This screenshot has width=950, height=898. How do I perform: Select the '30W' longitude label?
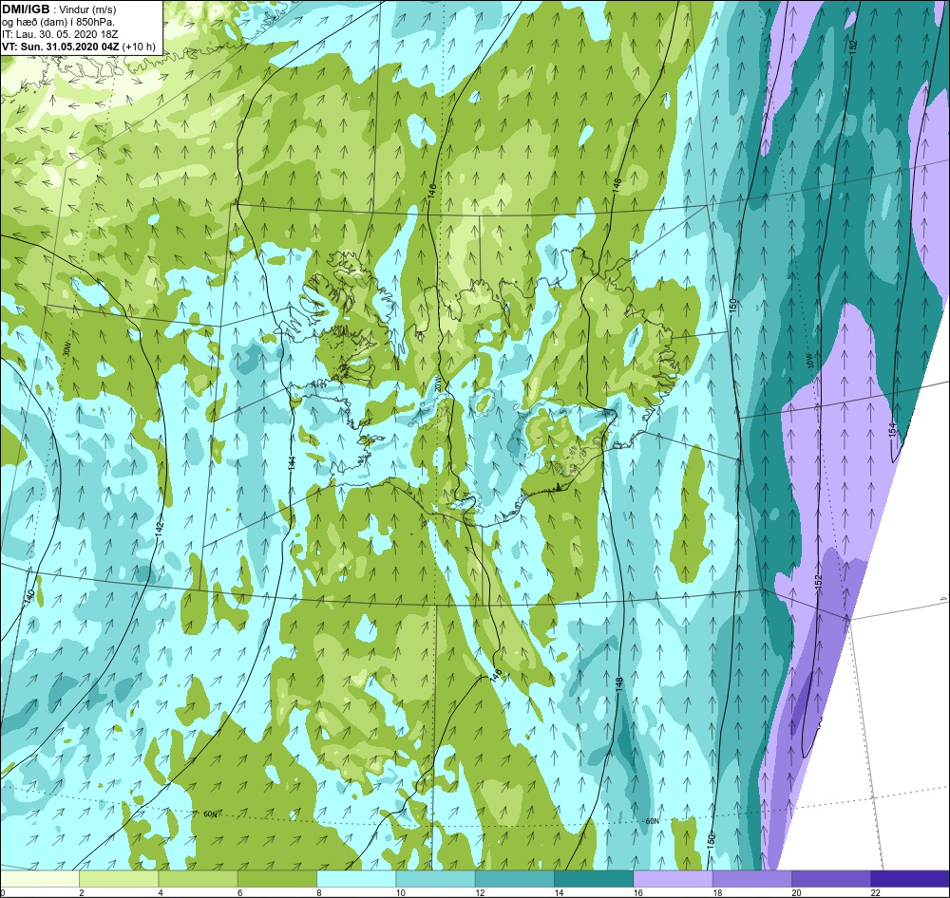point(67,348)
